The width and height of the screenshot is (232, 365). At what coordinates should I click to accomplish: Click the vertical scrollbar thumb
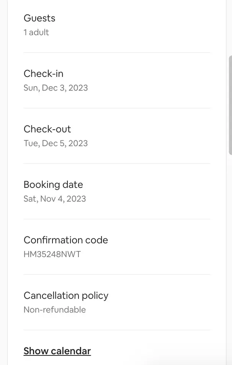(230, 105)
